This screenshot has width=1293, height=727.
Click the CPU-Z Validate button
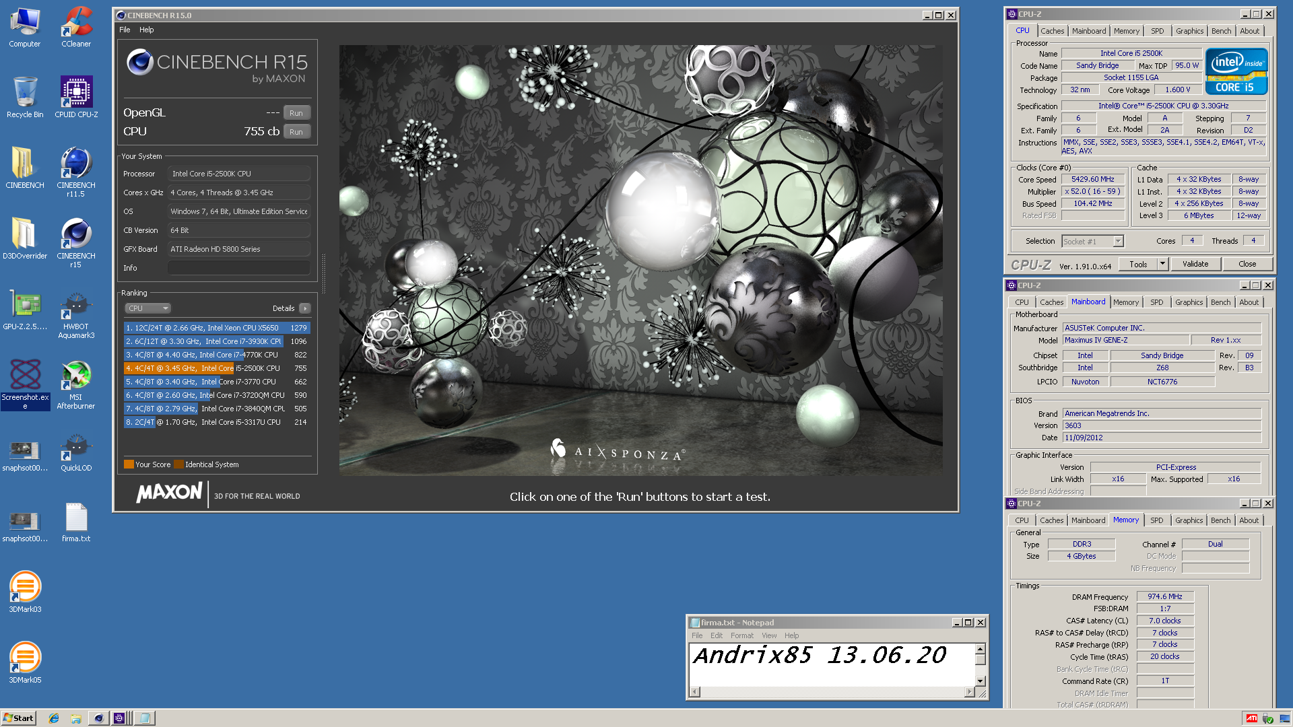[x=1195, y=264]
